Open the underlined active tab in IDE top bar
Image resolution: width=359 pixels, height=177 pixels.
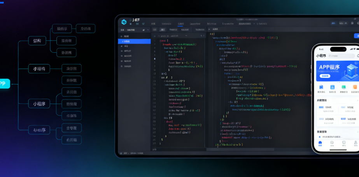181,24
